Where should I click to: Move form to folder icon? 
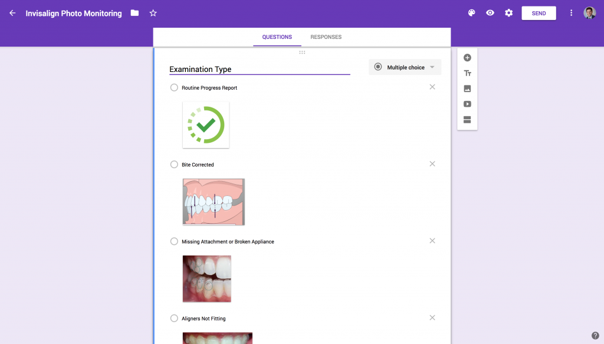[x=134, y=13]
